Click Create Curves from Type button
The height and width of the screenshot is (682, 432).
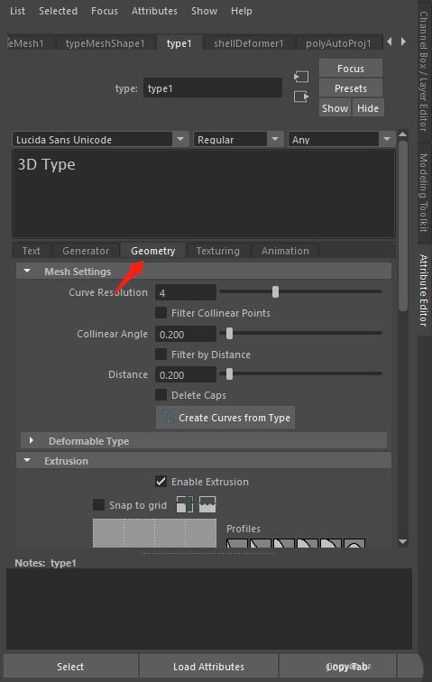pyautogui.click(x=225, y=418)
